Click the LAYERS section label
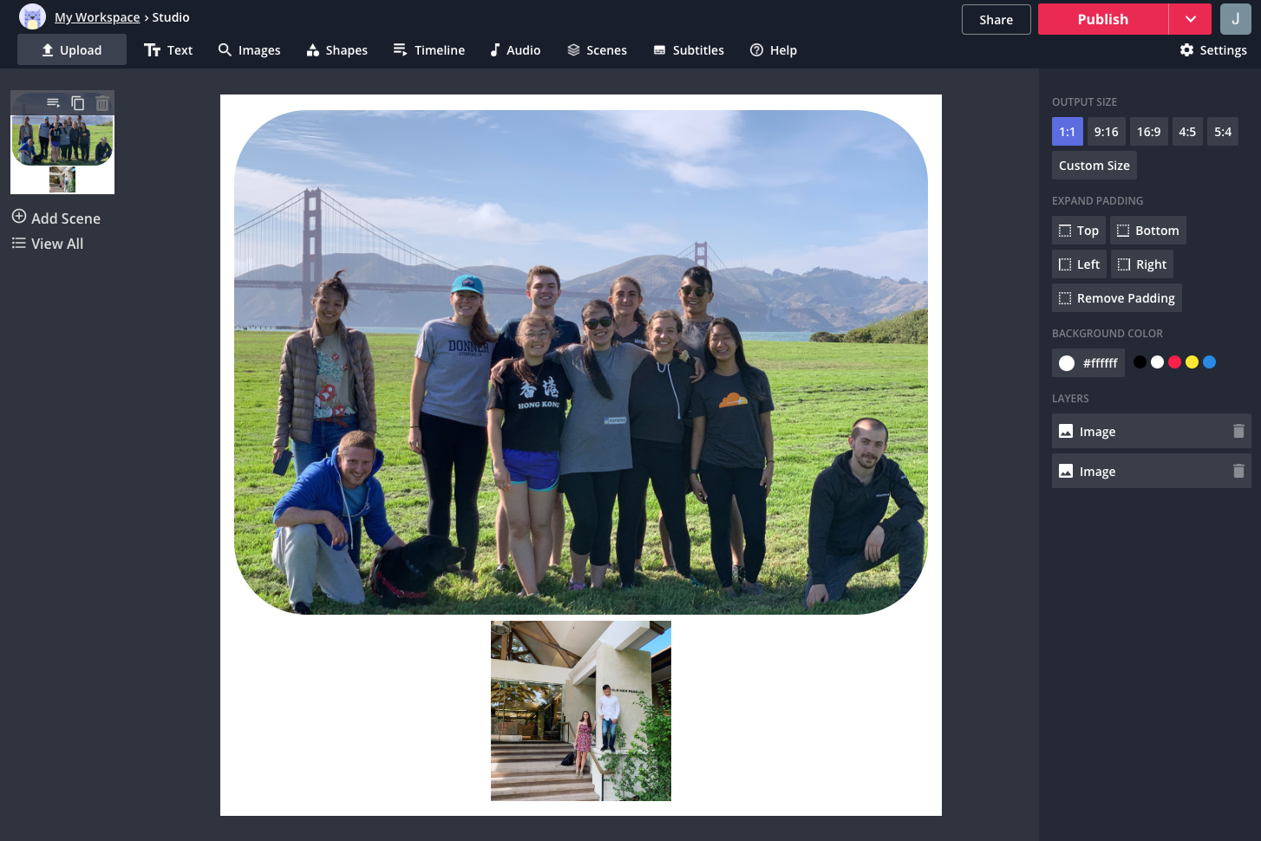Viewport: 1261px width, 841px height. pyautogui.click(x=1070, y=399)
